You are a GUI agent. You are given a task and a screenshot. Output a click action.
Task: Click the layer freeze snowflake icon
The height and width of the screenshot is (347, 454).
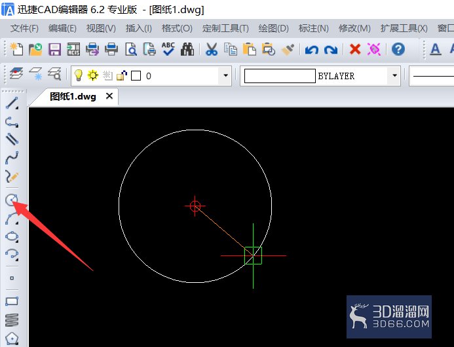[35, 73]
